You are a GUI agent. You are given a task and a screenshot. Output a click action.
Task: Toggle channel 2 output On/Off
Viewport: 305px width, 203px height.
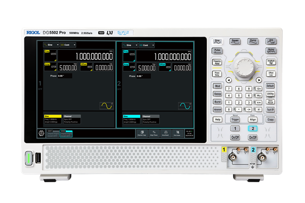(x=253, y=137)
